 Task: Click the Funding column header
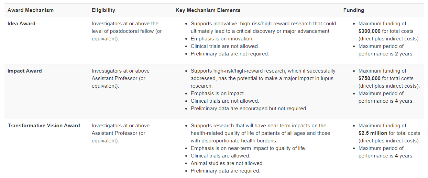353,10
